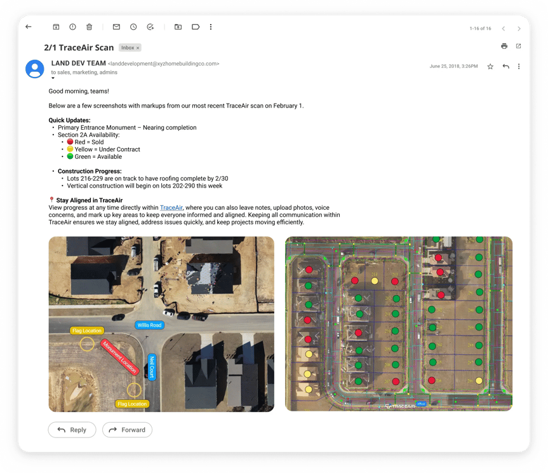Screen dimensions: 548x473
Task: Click the lot availability map screenshot
Action: 398,323
